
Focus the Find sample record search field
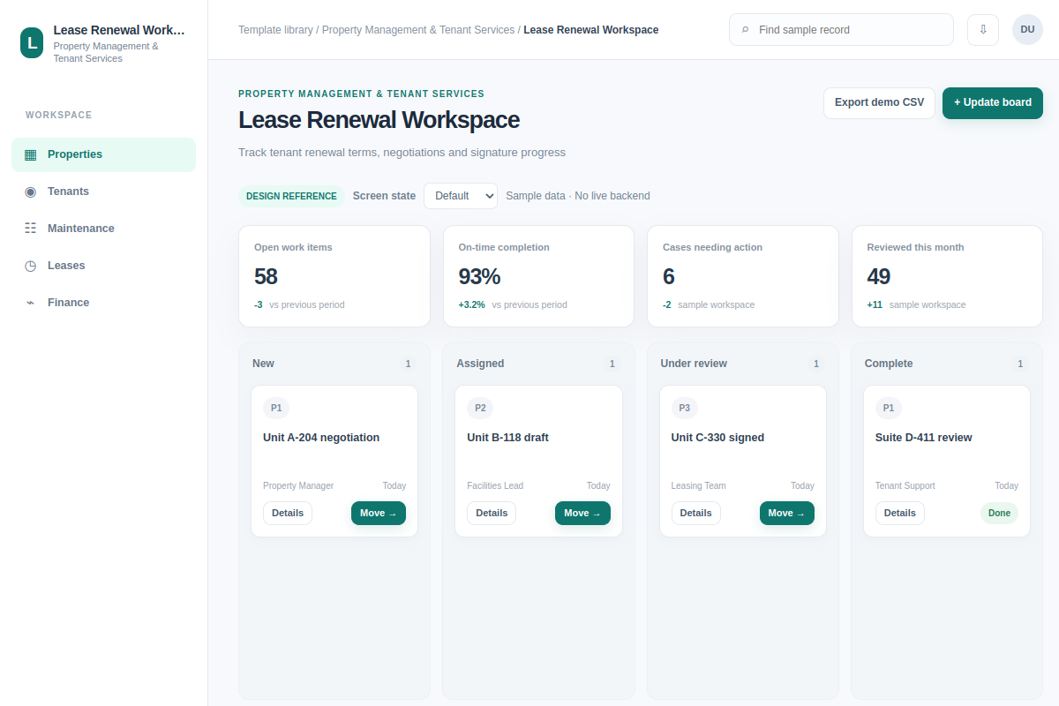(841, 29)
